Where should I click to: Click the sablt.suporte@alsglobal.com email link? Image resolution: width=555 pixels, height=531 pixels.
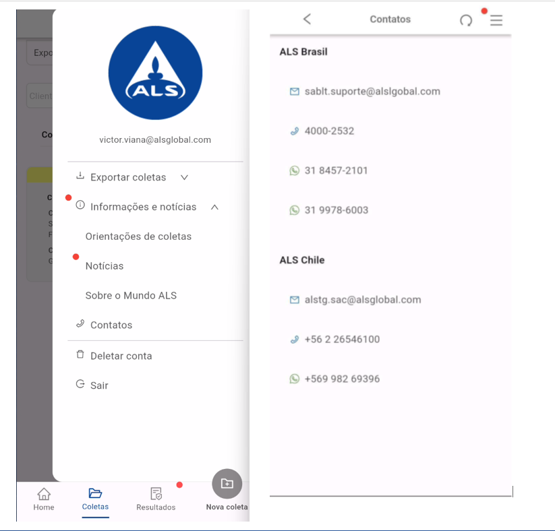372,91
